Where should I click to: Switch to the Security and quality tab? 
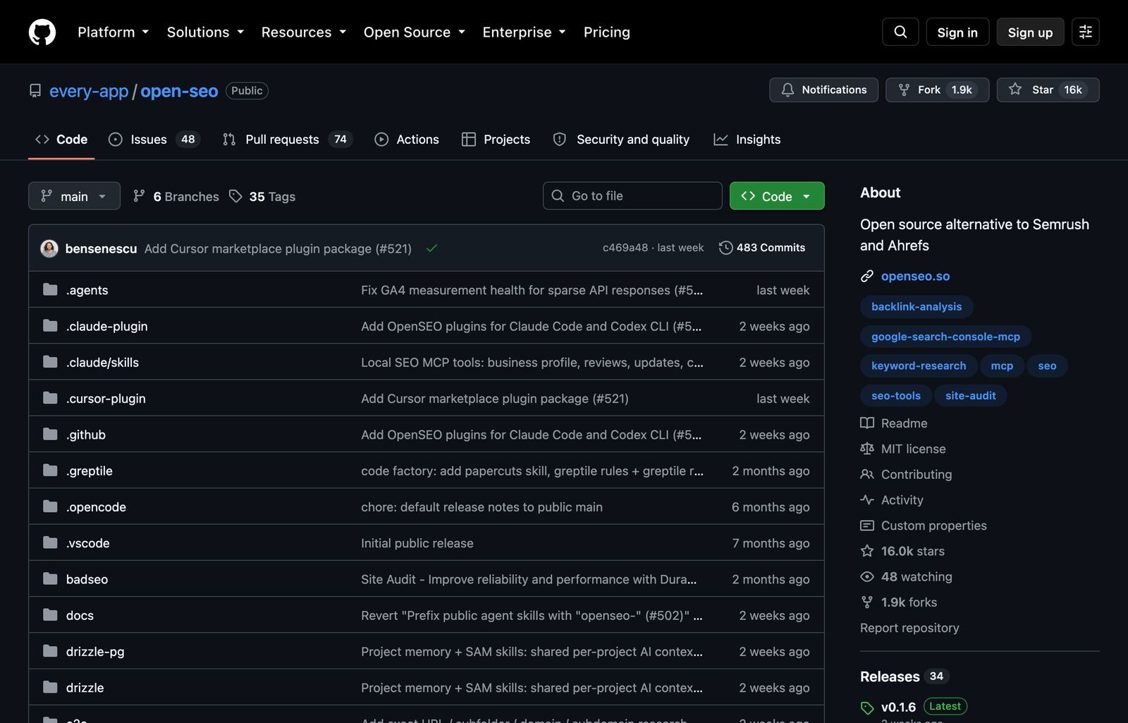tap(621, 140)
